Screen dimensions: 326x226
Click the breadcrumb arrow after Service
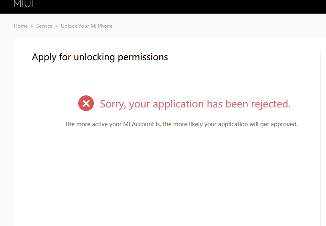coord(57,26)
